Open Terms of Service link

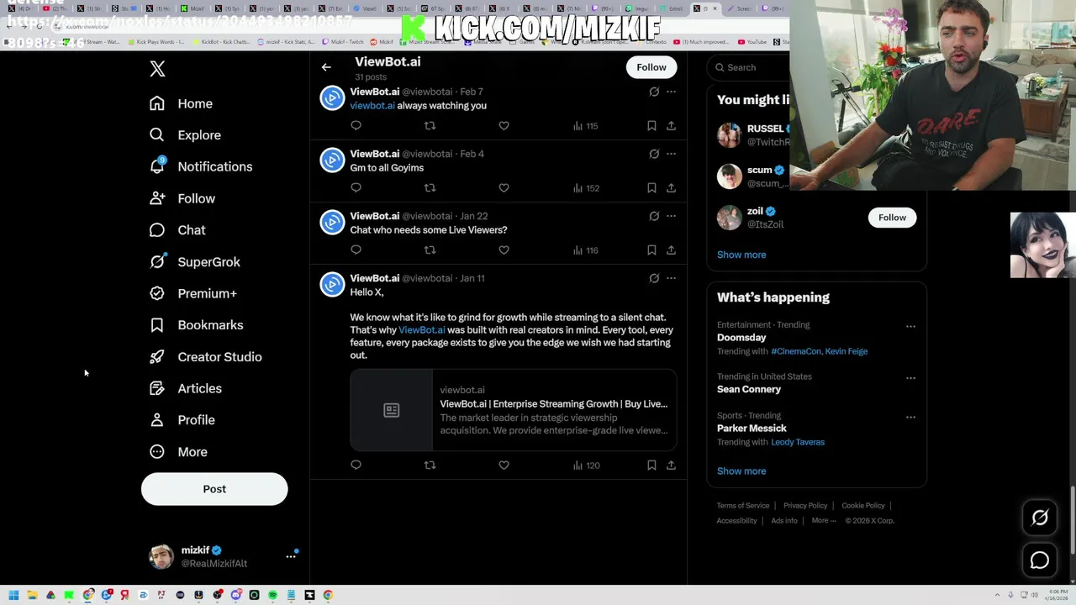click(743, 506)
